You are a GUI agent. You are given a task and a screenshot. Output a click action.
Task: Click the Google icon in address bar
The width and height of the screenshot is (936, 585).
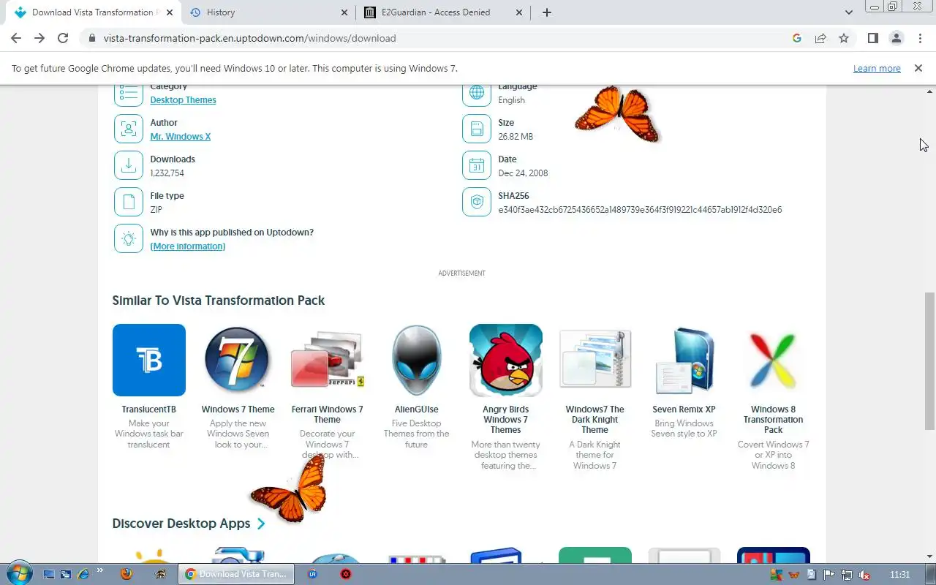pos(797,38)
